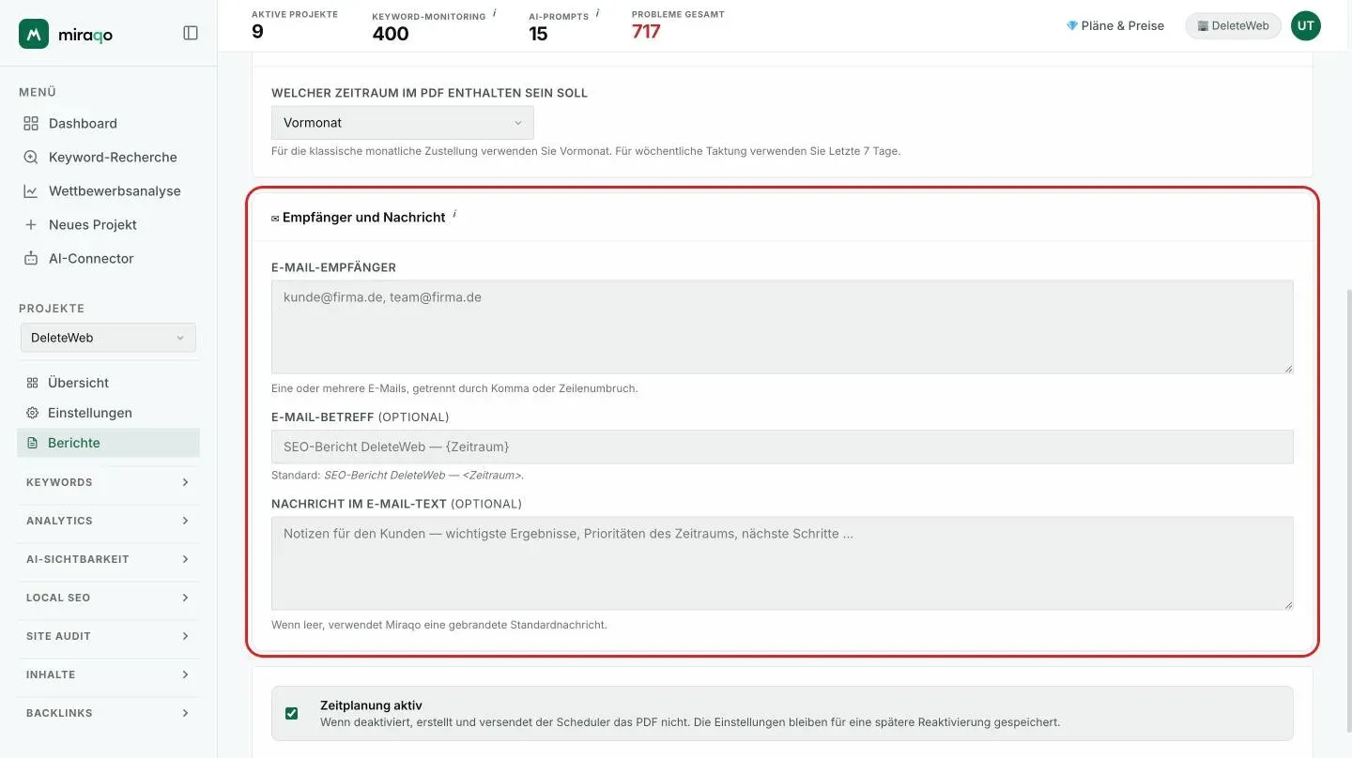Expand the Inhalte section
The width and height of the screenshot is (1352, 758).
click(108, 675)
